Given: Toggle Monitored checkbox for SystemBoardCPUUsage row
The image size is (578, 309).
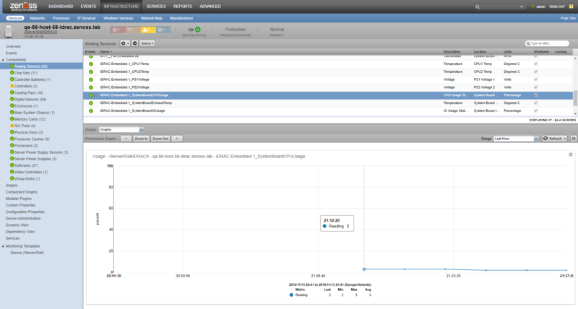Looking at the screenshot, I should click(x=536, y=95).
